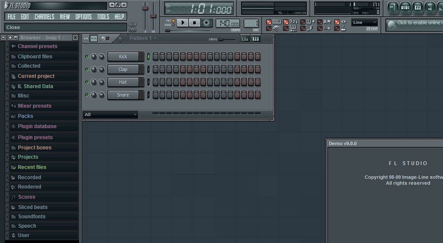
Task: Open the Playlist window button
Action: [x=393, y=8]
